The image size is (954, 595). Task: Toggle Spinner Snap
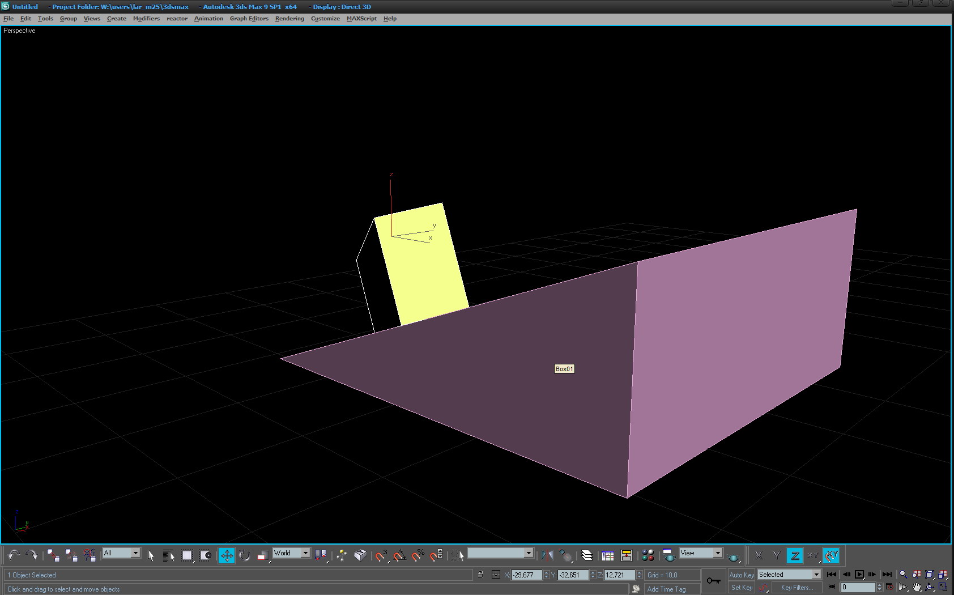(436, 555)
